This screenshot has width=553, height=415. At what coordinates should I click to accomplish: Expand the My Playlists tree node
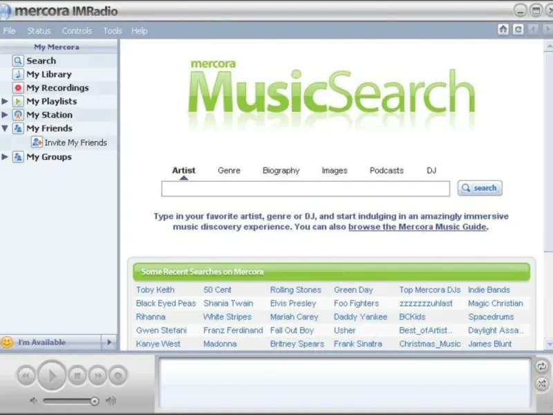[5, 101]
